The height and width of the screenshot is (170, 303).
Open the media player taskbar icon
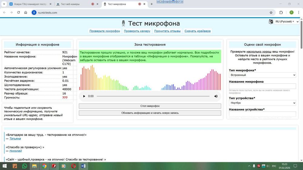click(64, 166)
